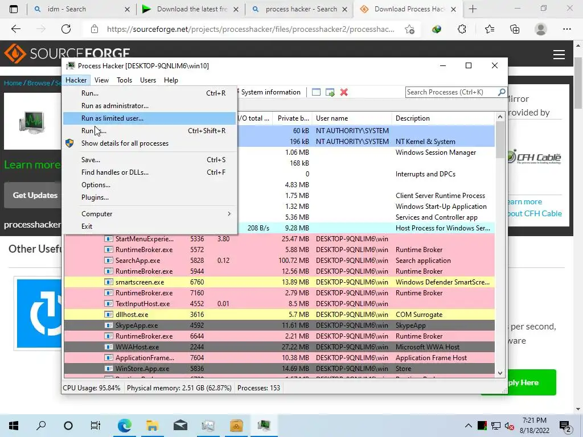
Task: Select the SkypeApp.exe process row
Action: 279,325
